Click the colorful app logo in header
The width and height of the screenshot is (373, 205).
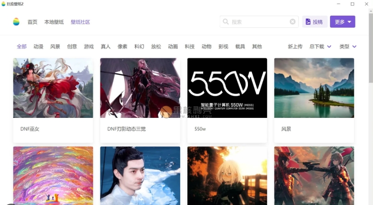click(16, 22)
